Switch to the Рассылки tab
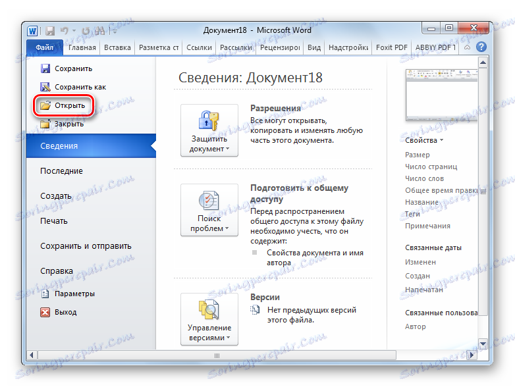Image resolution: width=515 pixels, height=387 pixels. pyautogui.click(x=236, y=47)
